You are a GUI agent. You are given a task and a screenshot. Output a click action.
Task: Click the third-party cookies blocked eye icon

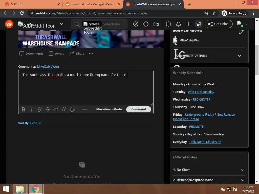point(206,13)
